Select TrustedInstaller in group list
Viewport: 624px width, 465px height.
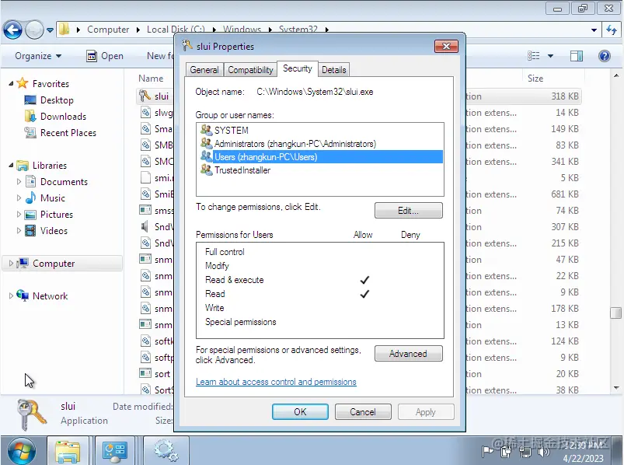(x=321, y=170)
